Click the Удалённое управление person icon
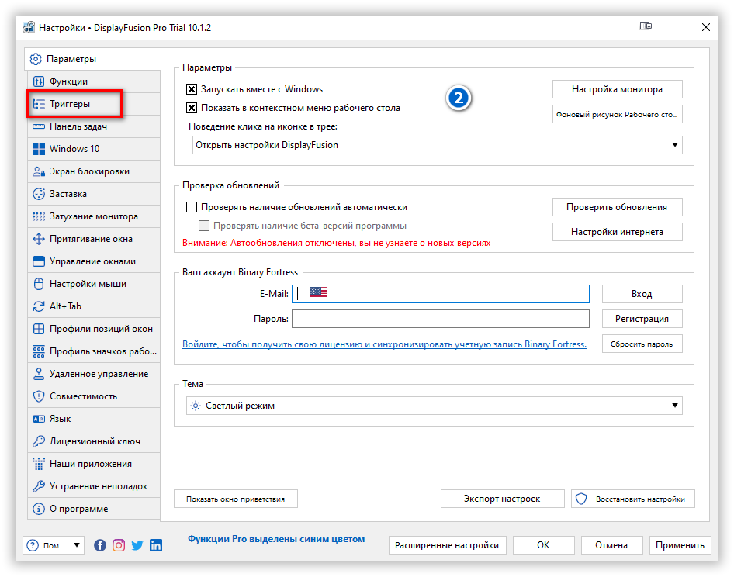Image resolution: width=734 pixels, height=577 pixels. point(39,374)
